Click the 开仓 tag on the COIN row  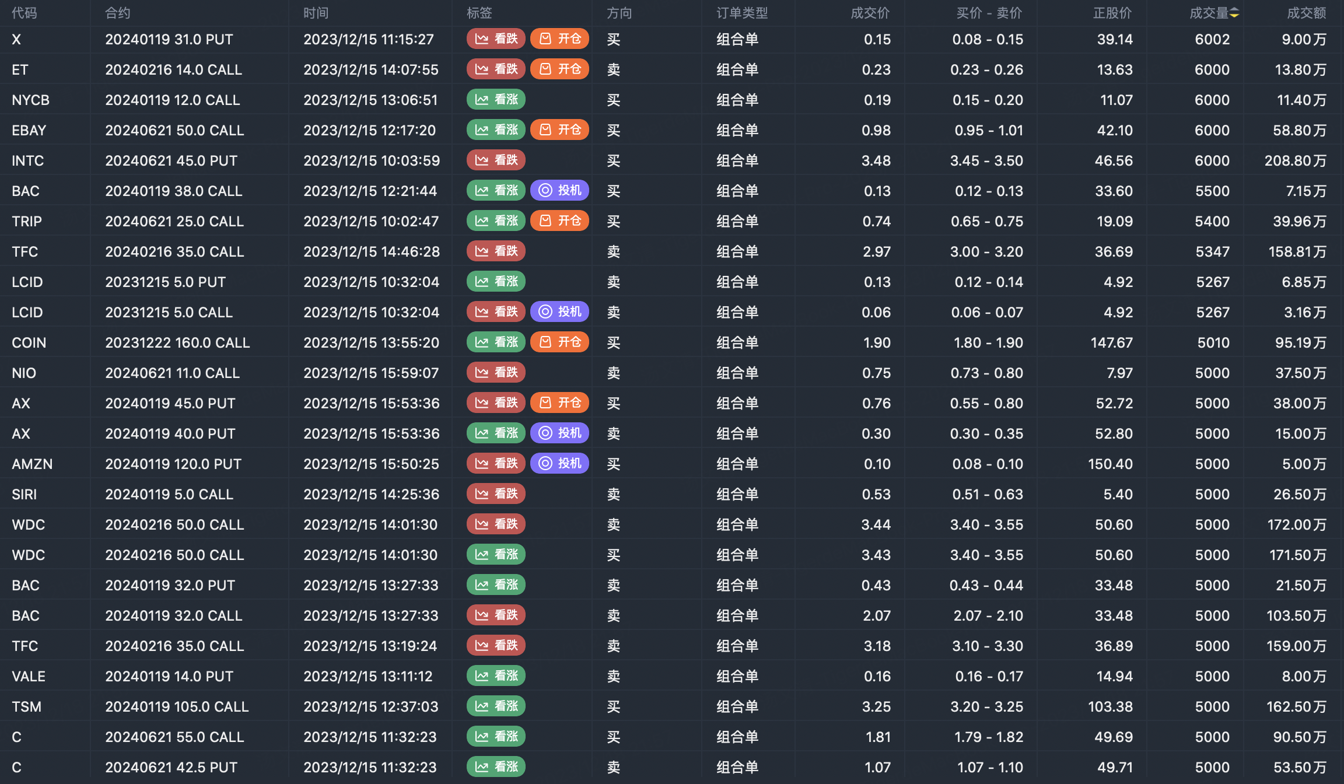pyautogui.click(x=559, y=342)
